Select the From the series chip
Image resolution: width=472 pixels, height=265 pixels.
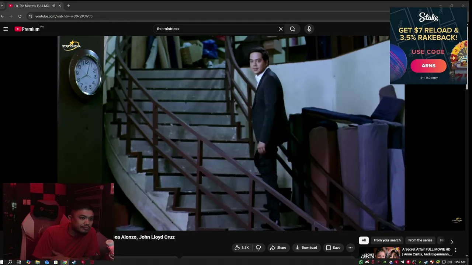click(420, 240)
